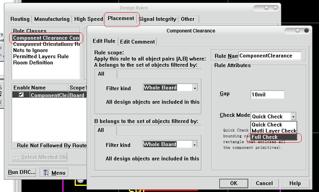This screenshot has width=319, height=192.
Task: Click Cancel in Component Clearance dialog
Action: coord(264,183)
